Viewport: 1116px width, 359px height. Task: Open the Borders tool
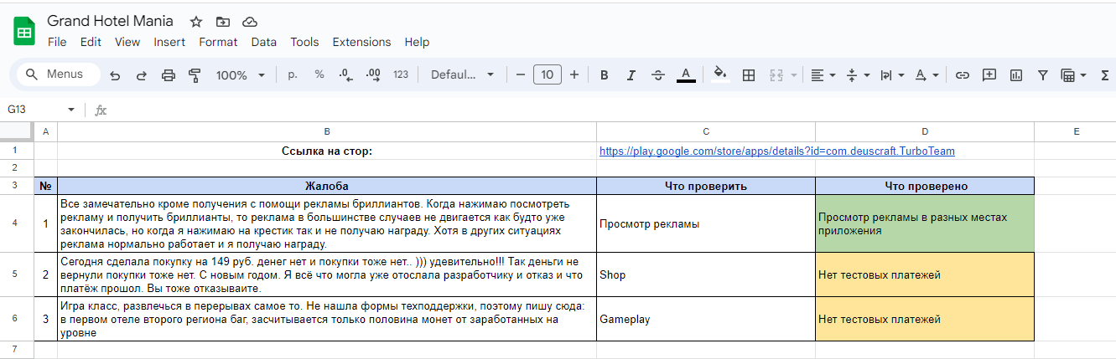point(749,75)
